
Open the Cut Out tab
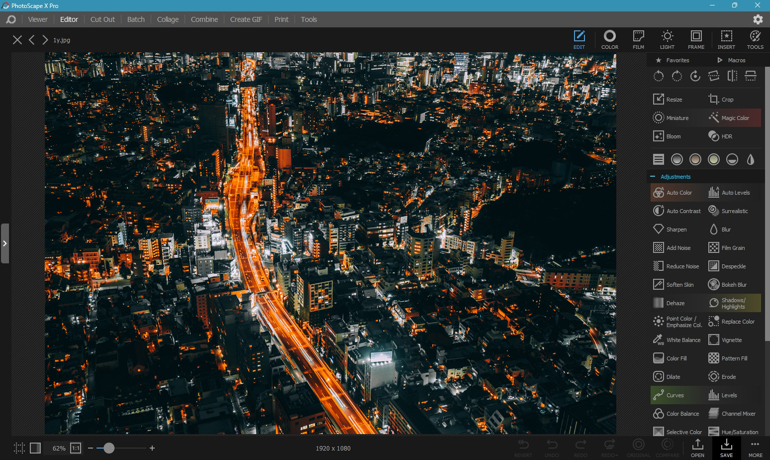point(102,19)
